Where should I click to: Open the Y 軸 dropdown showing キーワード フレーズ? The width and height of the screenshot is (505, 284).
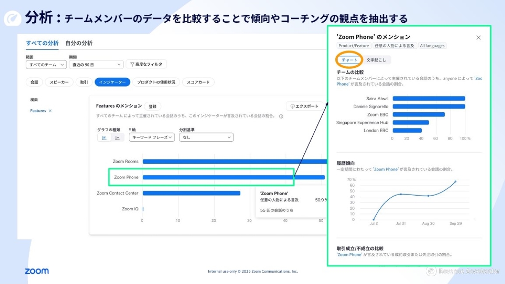[x=151, y=137]
